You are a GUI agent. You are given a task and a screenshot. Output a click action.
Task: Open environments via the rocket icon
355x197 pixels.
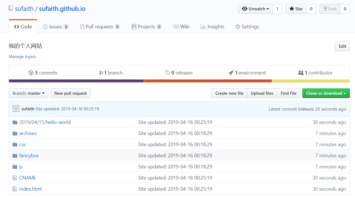[231, 73]
